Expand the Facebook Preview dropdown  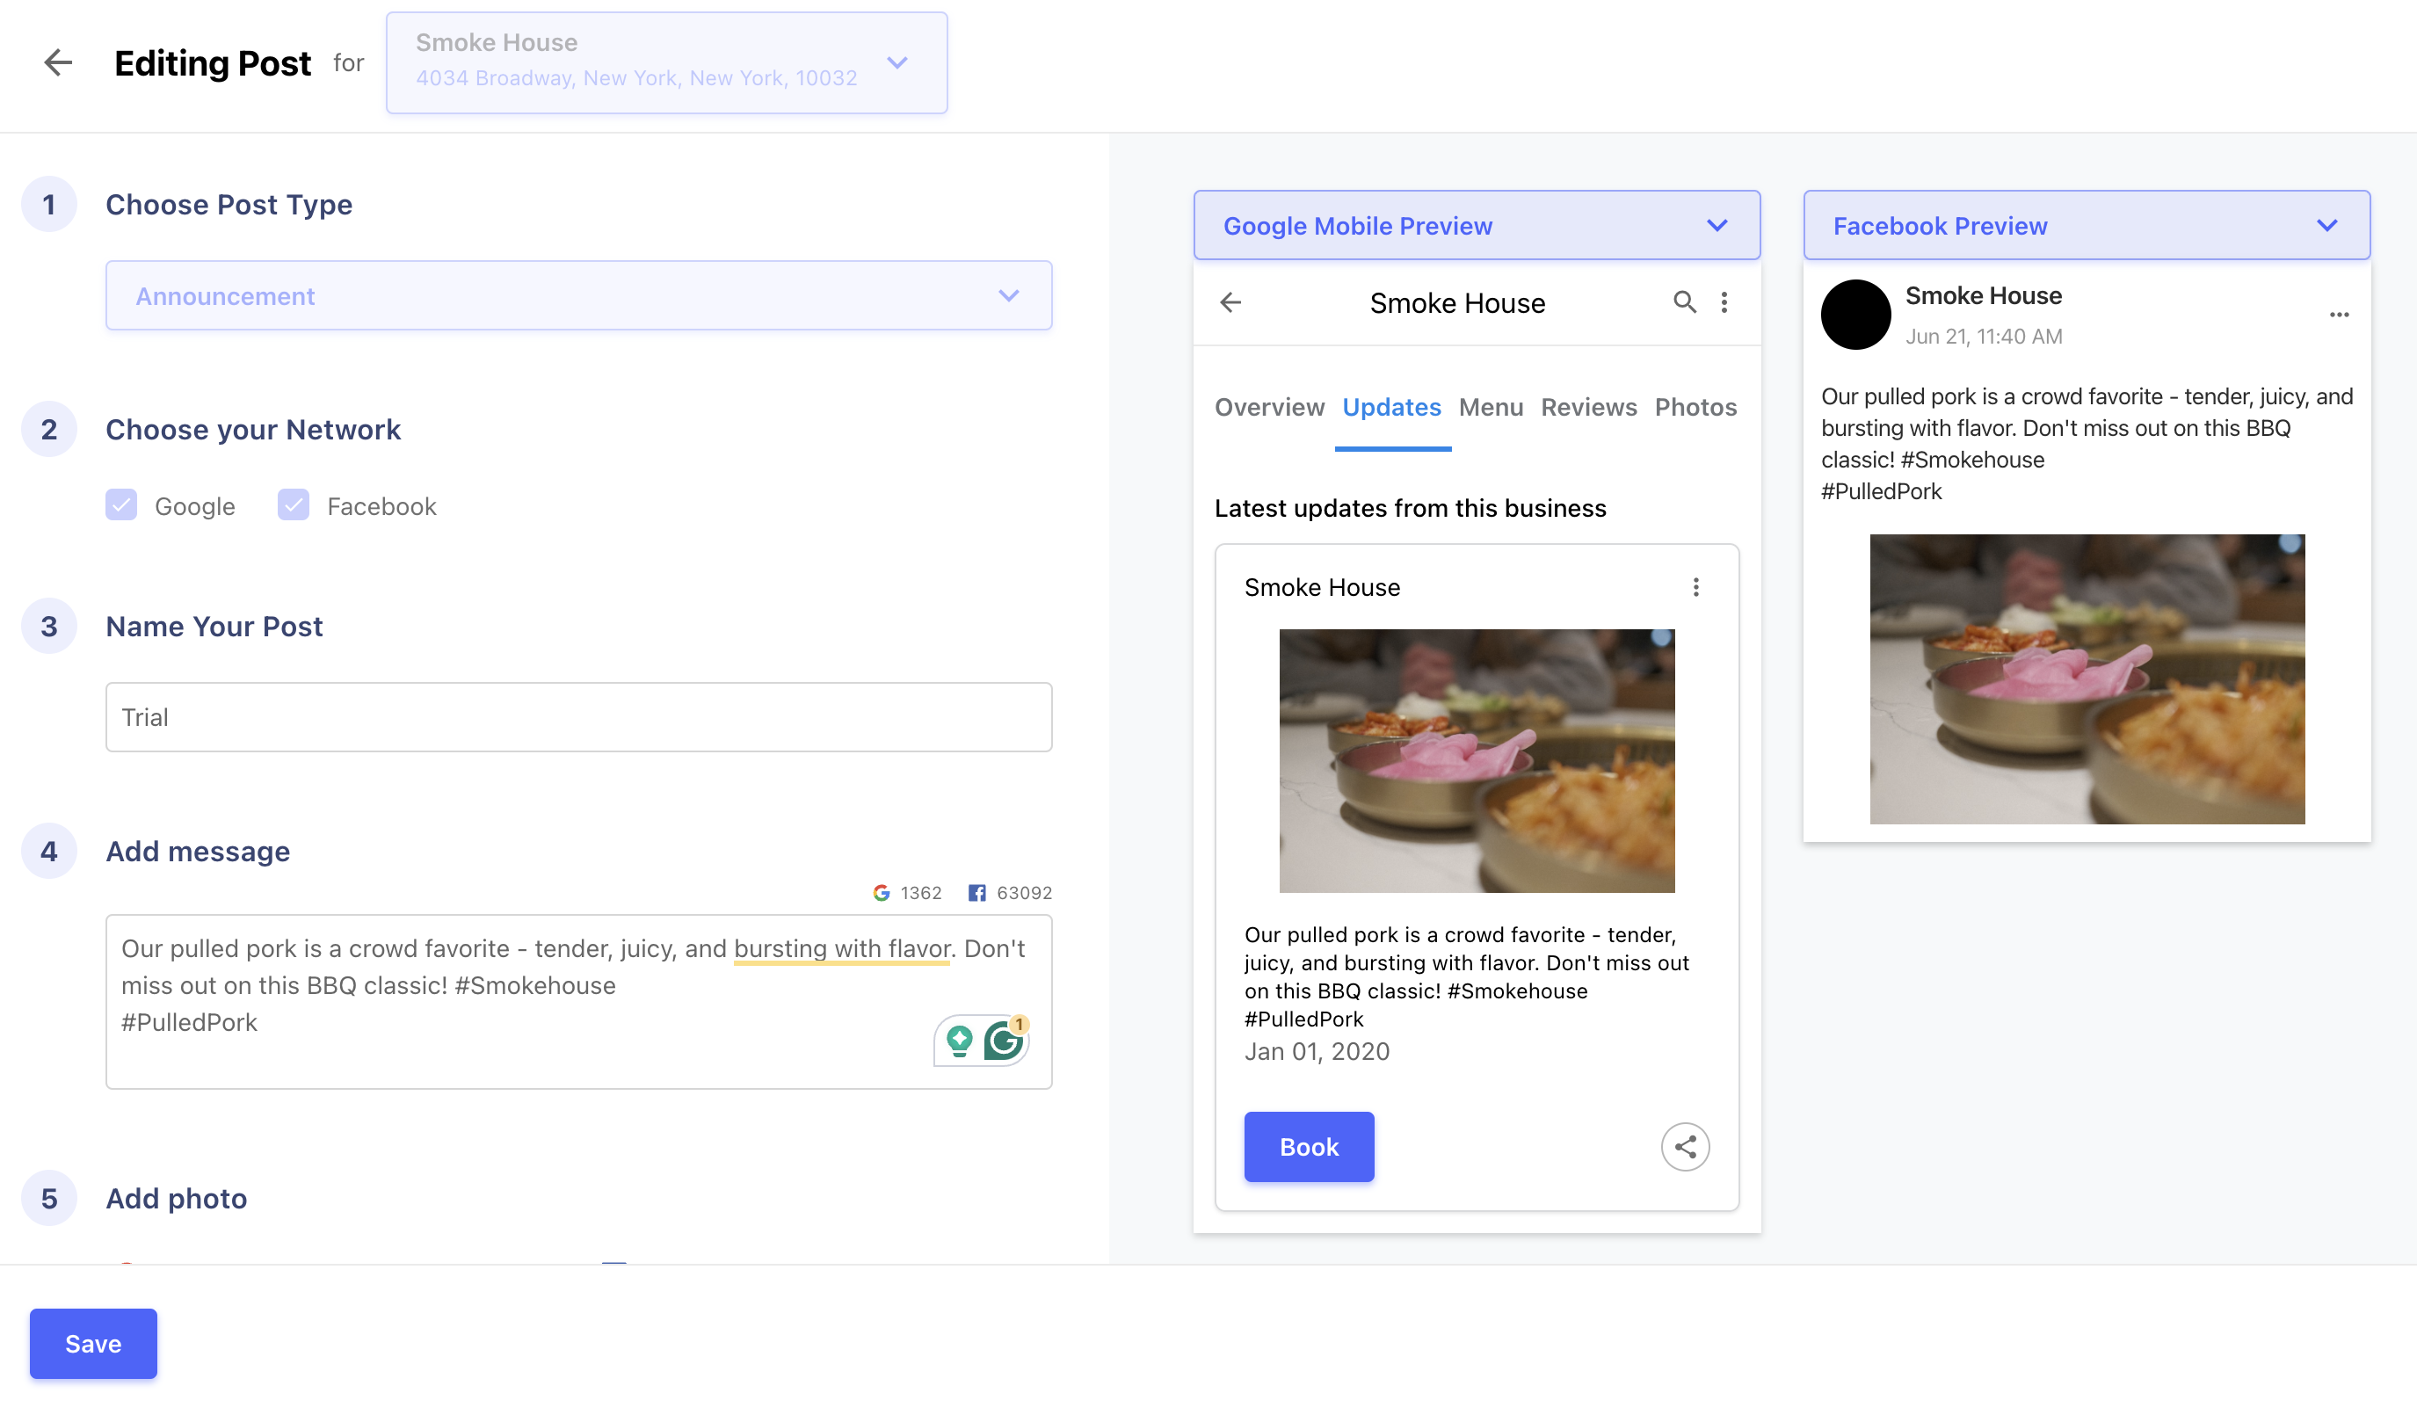click(2087, 225)
